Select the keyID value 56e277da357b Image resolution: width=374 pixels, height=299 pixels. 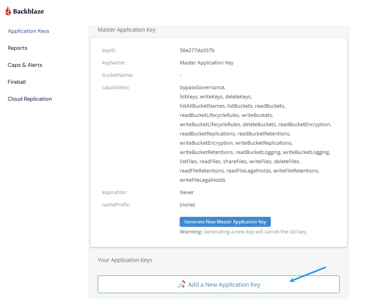(x=197, y=50)
